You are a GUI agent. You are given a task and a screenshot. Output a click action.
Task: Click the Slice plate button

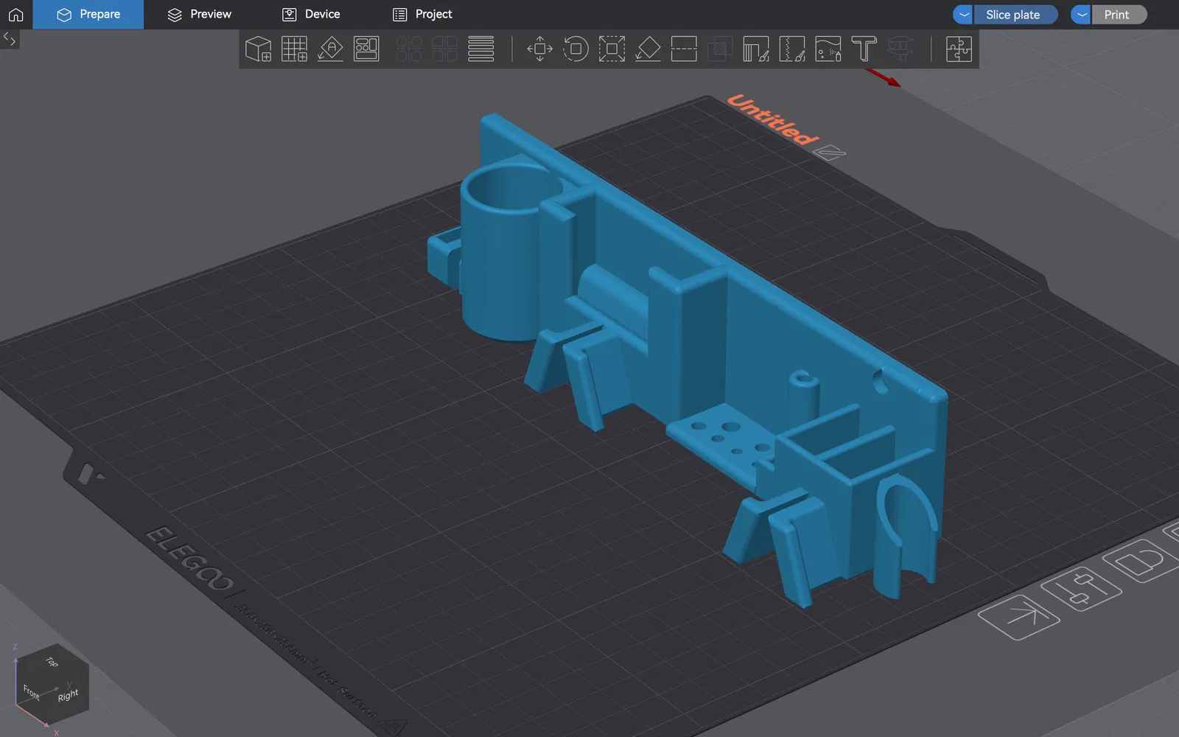[1015, 15]
